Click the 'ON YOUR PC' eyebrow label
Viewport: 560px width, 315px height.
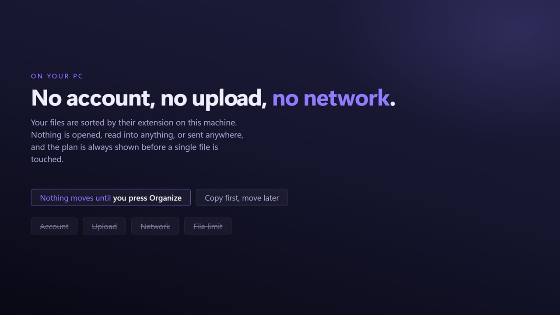click(57, 76)
